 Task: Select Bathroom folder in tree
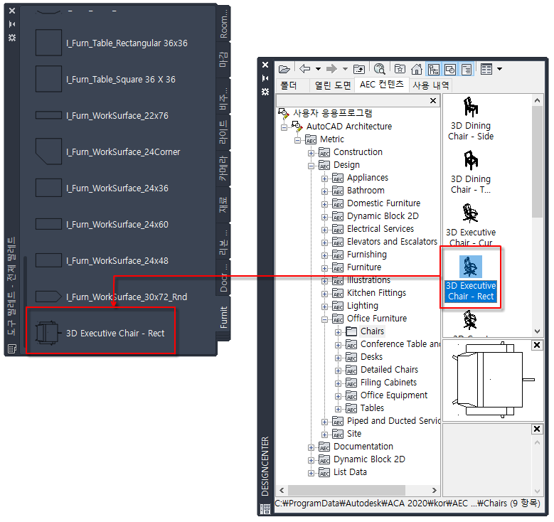(x=366, y=191)
